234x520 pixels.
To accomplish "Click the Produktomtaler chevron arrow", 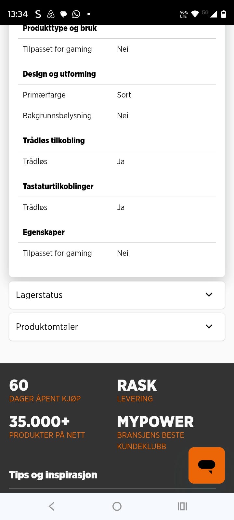I will click(x=209, y=327).
